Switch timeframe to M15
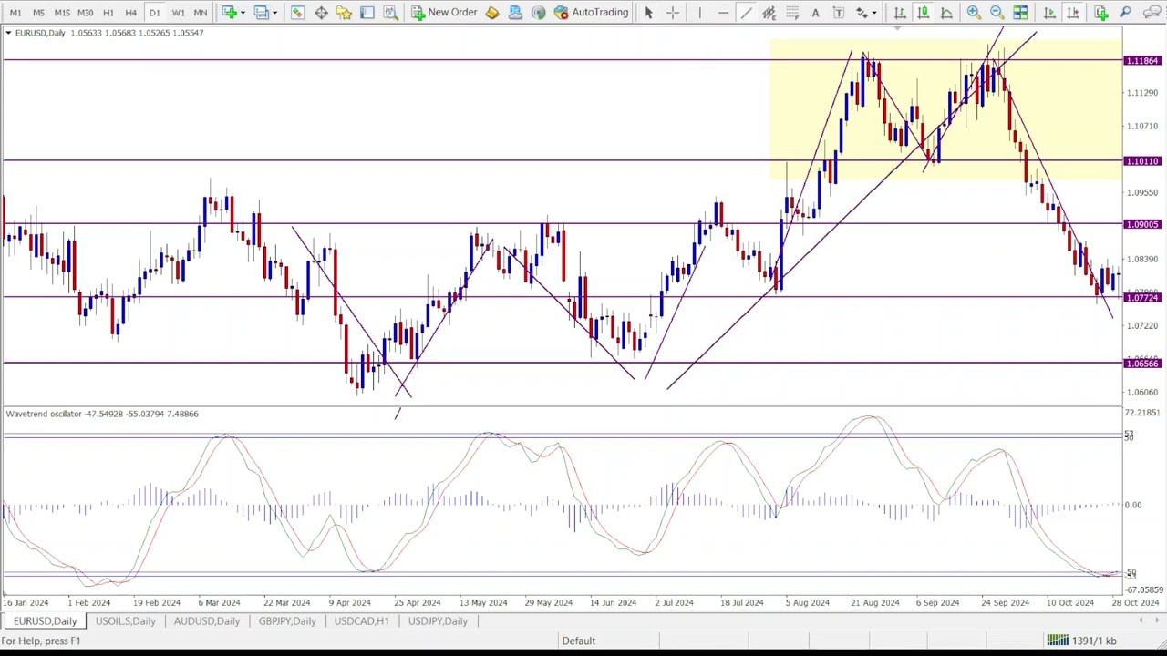1167x656 pixels. tap(62, 12)
